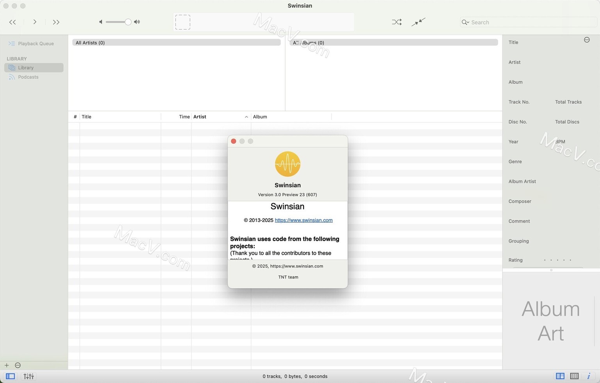
Task: Toggle the sidebar visibility icon
Action: pyautogui.click(x=11, y=376)
